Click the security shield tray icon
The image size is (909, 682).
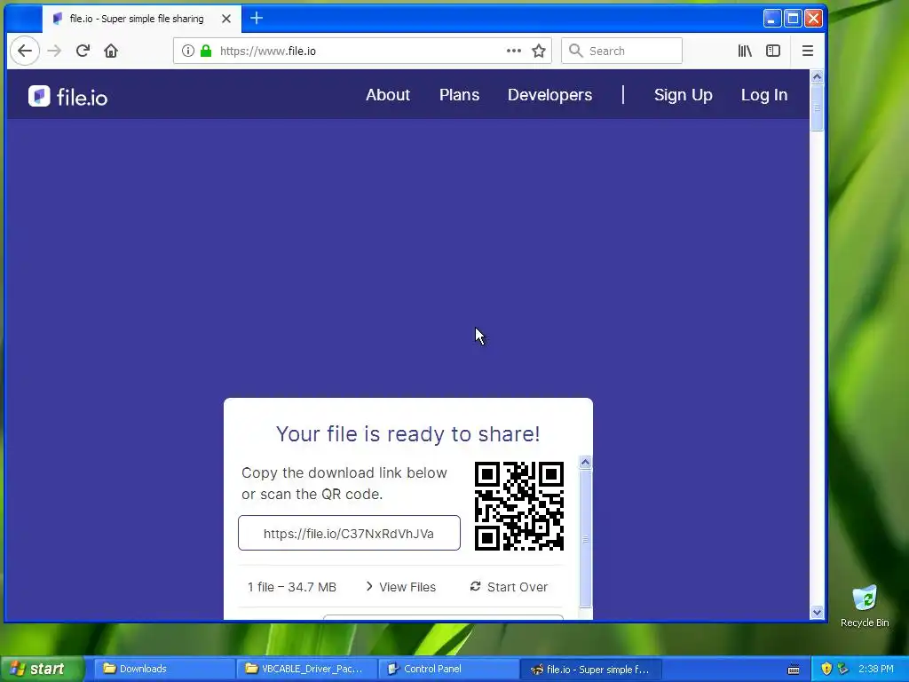pos(826,669)
